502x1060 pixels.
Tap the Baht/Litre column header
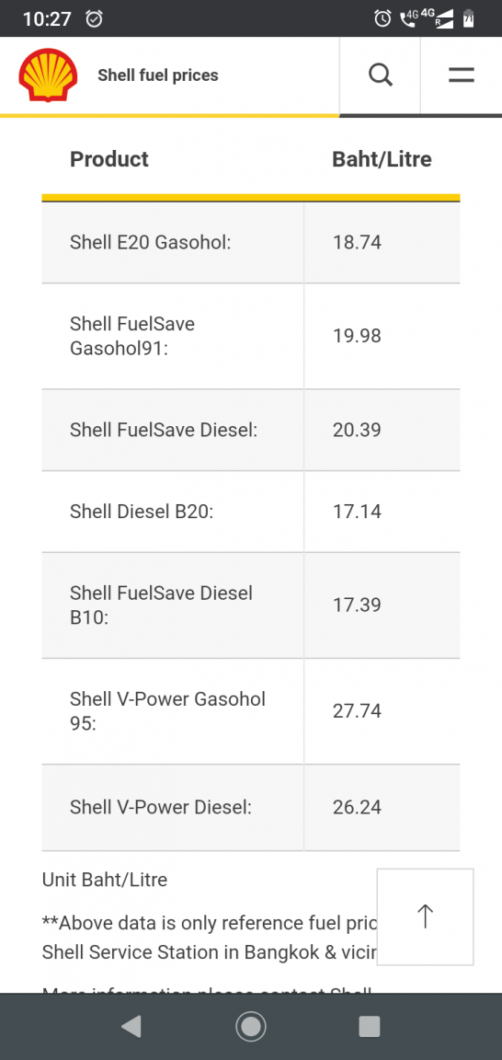point(382,159)
